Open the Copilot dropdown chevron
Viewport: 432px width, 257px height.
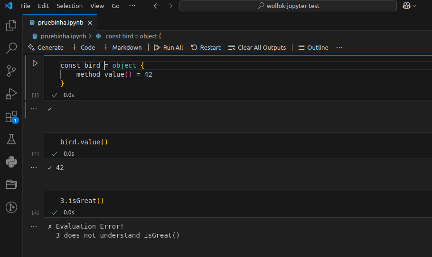(x=414, y=6)
